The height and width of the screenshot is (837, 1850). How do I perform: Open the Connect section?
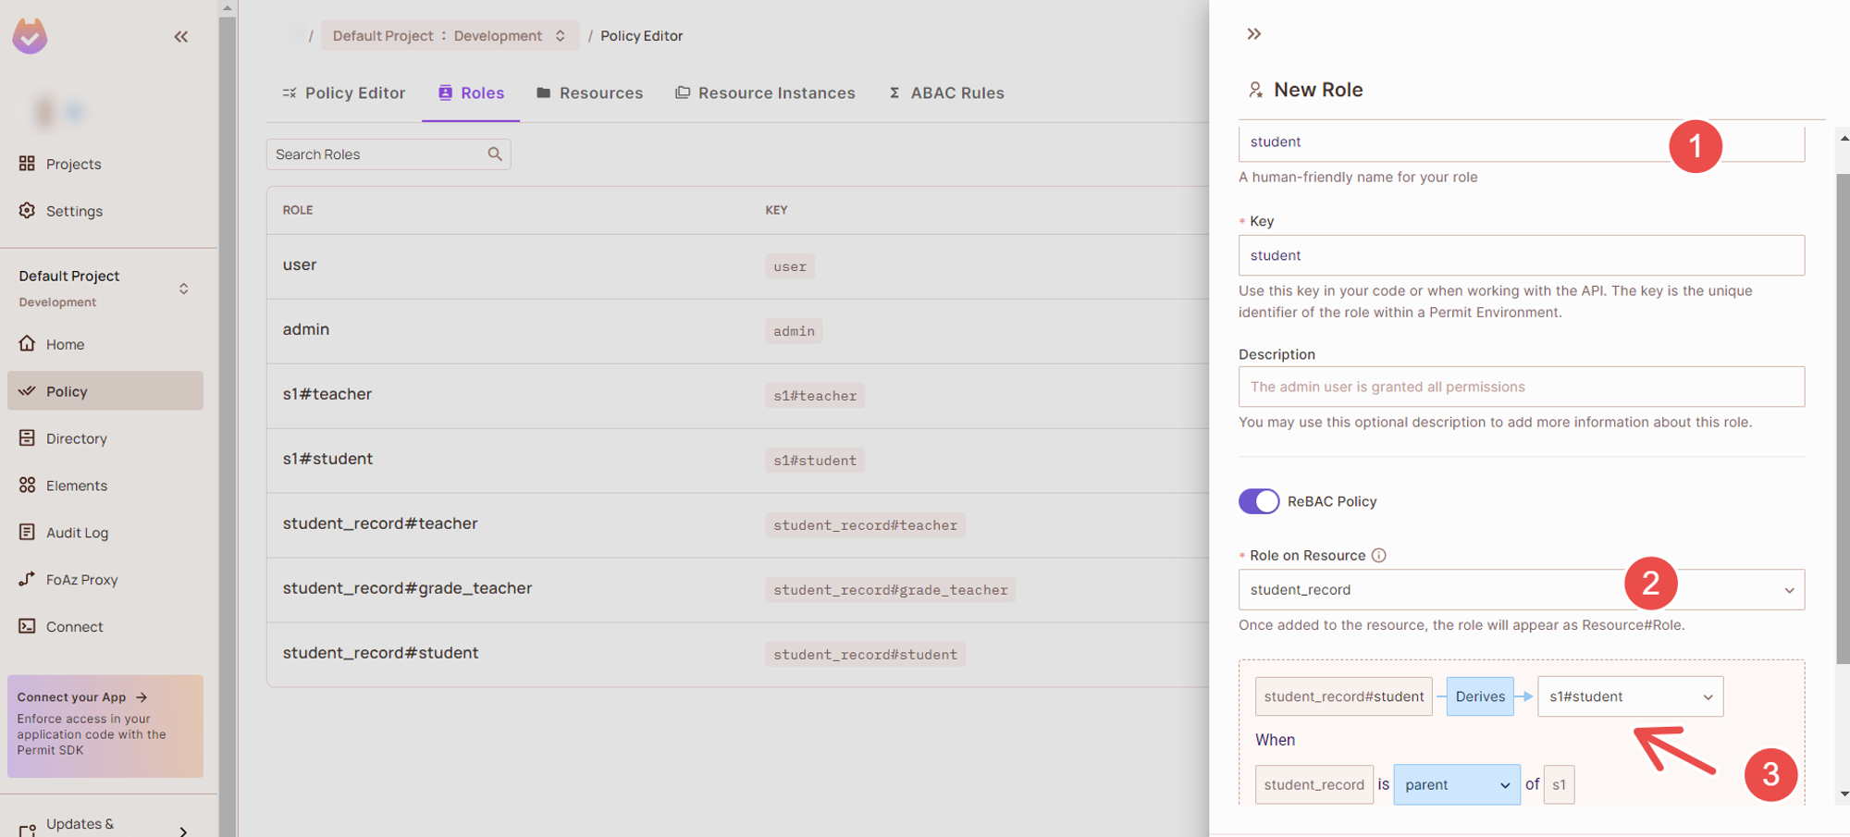click(x=74, y=626)
